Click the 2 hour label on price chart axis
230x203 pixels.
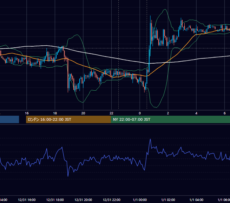[168, 113]
